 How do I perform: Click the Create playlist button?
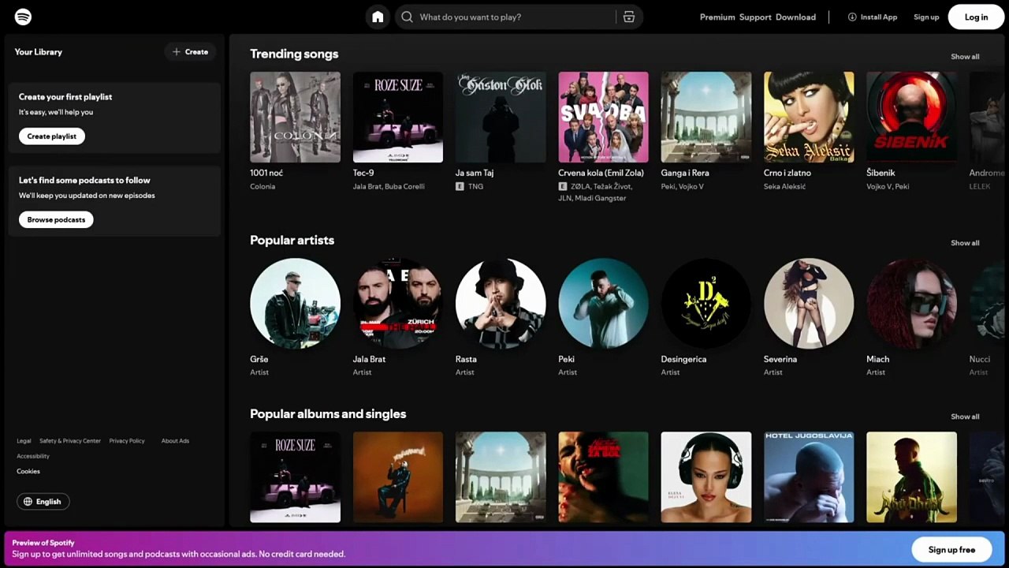click(52, 136)
